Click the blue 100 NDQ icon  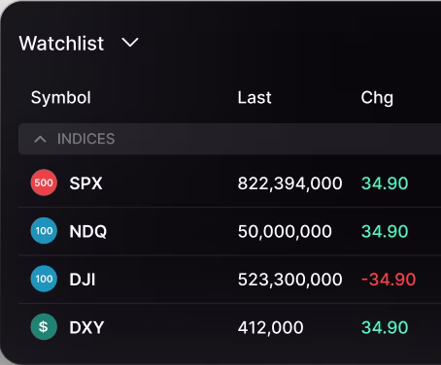(44, 231)
